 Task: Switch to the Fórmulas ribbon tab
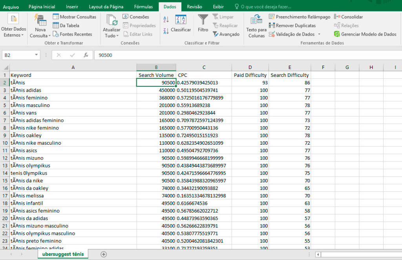pos(143,7)
